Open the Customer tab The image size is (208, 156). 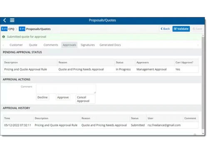point(16,45)
